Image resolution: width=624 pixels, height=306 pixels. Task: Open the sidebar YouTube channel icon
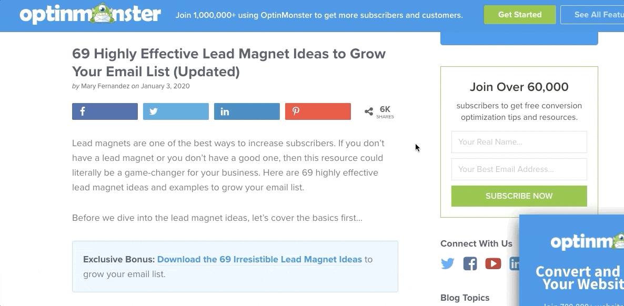(493, 263)
